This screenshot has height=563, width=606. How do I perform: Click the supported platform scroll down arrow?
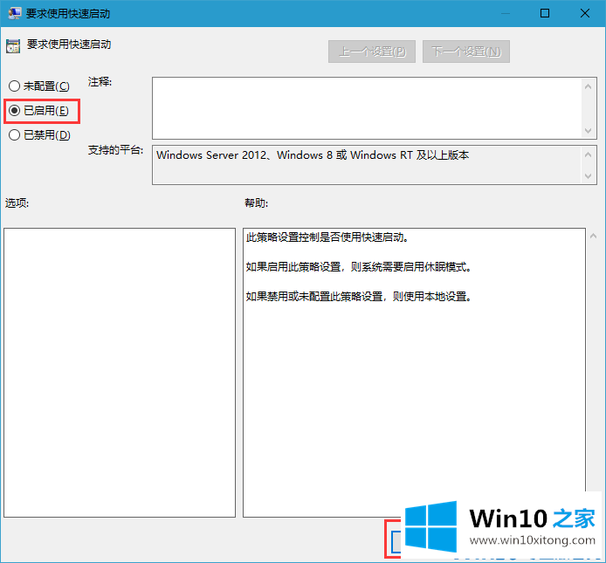point(588,176)
